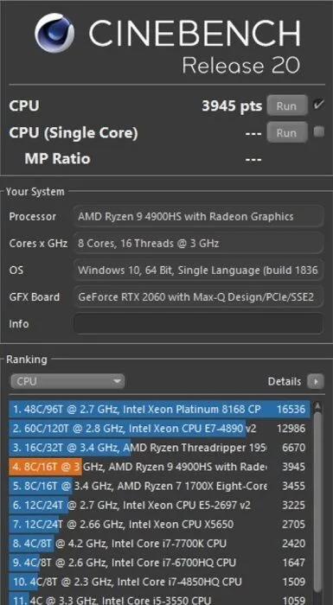Click the Cinebench sphere logo icon
Image resolution: width=333 pixels, height=605 pixels.
[x=54, y=33]
